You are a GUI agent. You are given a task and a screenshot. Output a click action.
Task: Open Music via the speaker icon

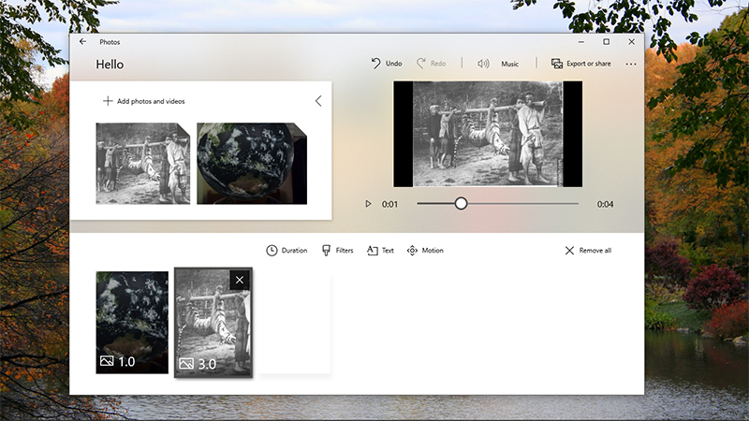pos(483,64)
